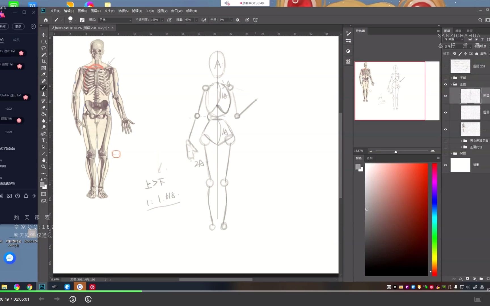Select the Path Selection tool
The height and width of the screenshot is (306, 490).
tap(43, 147)
